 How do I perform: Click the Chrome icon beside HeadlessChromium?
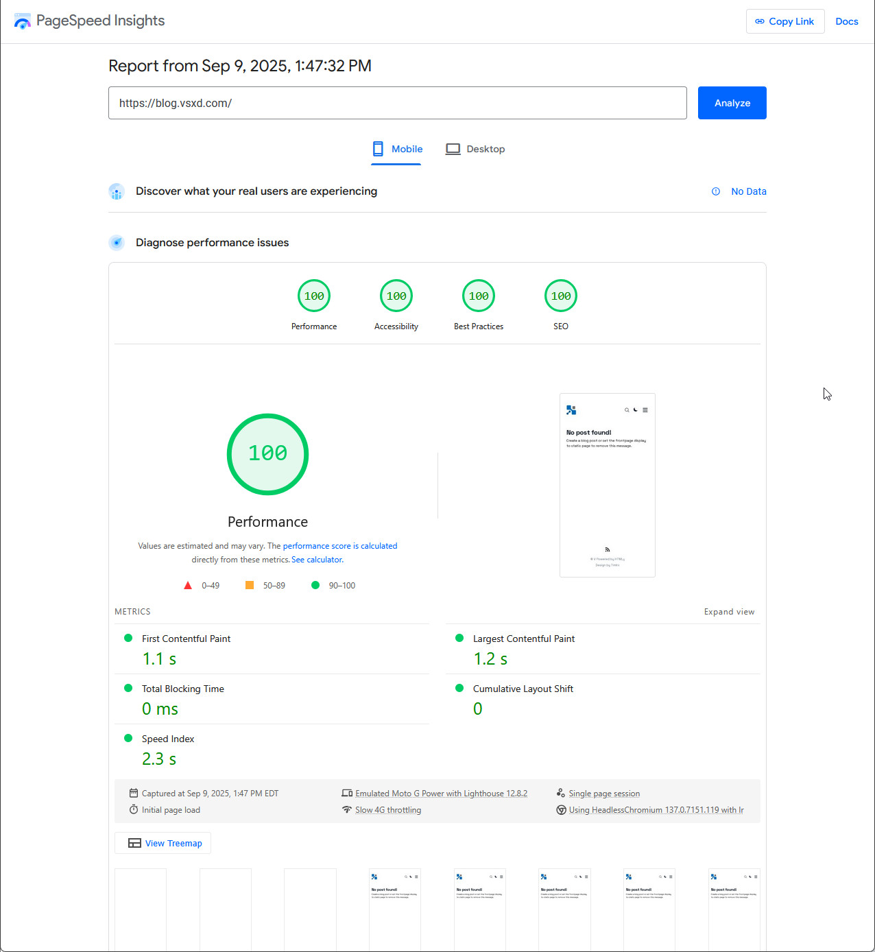[561, 809]
